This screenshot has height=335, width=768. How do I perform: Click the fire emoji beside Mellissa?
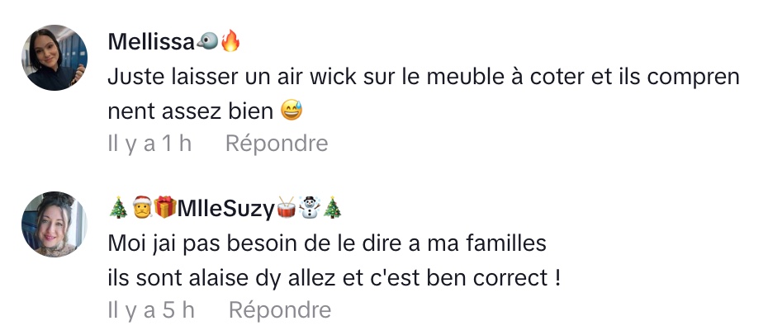pyautogui.click(x=230, y=41)
